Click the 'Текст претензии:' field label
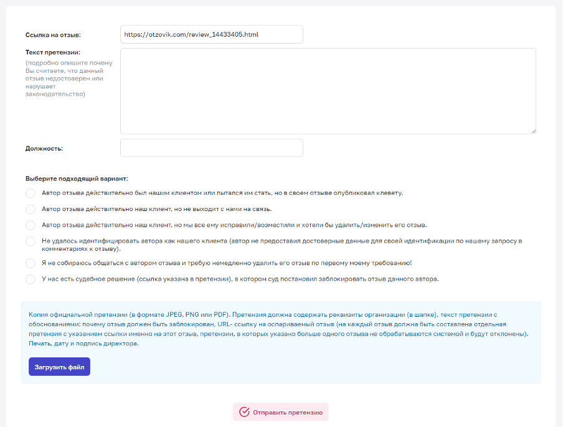 [53, 52]
